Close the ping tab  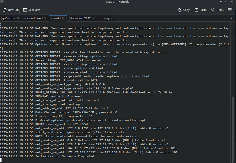pyautogui.click(x=111, y=18)
